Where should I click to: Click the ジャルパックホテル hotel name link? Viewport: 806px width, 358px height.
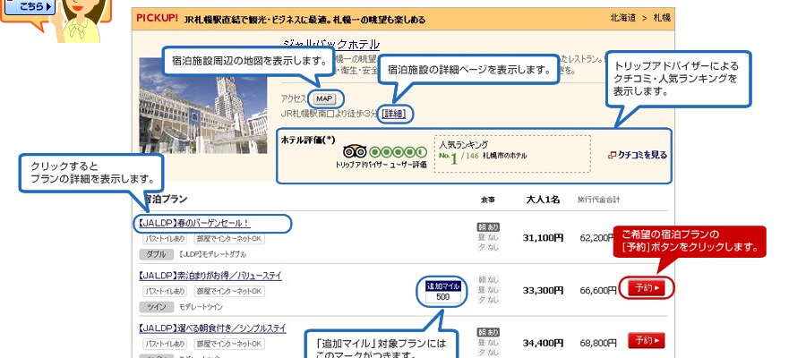point(330,44)
